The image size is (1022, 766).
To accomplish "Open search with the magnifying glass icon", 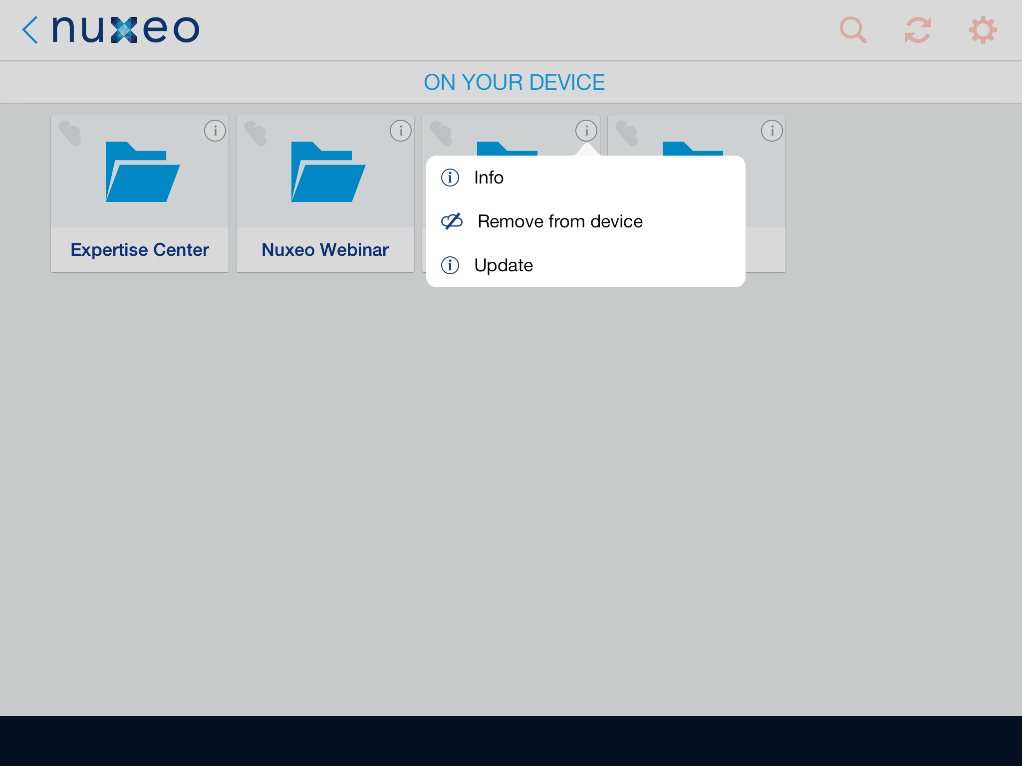I will coord(853,30).
